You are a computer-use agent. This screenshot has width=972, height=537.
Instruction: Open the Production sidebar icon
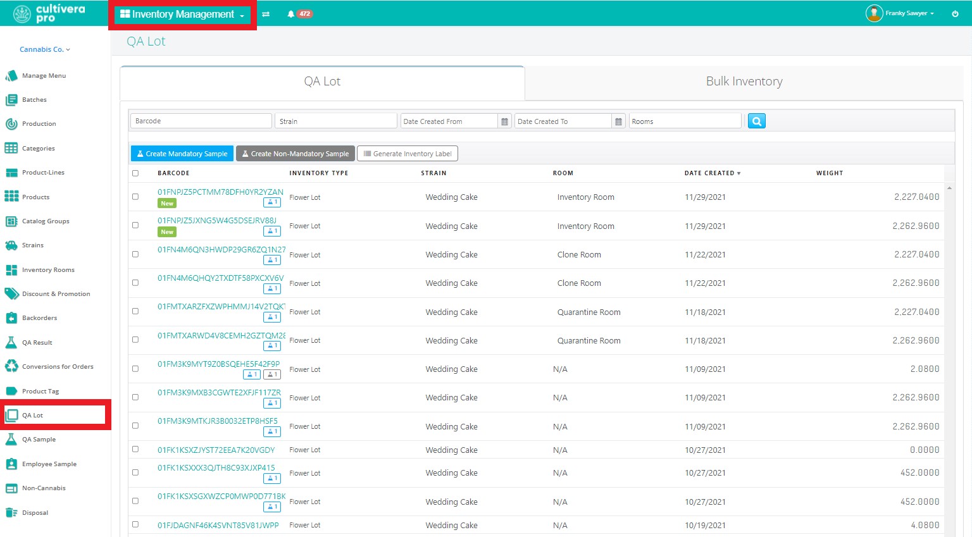tap(11, 124)
